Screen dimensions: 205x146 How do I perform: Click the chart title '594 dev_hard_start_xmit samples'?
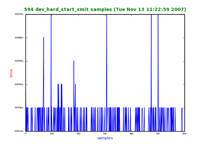click(x=105, y=9)
